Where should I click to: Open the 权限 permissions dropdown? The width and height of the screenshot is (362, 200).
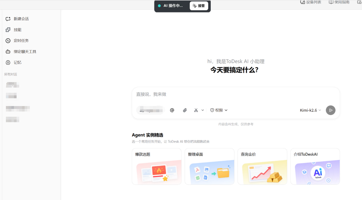pos(219,110)
